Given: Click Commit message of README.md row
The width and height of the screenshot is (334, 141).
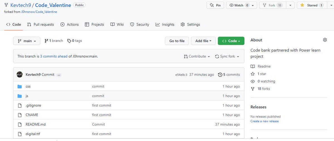Looking at the screenshot, I should pyautogui.click(x=99, y=124).
